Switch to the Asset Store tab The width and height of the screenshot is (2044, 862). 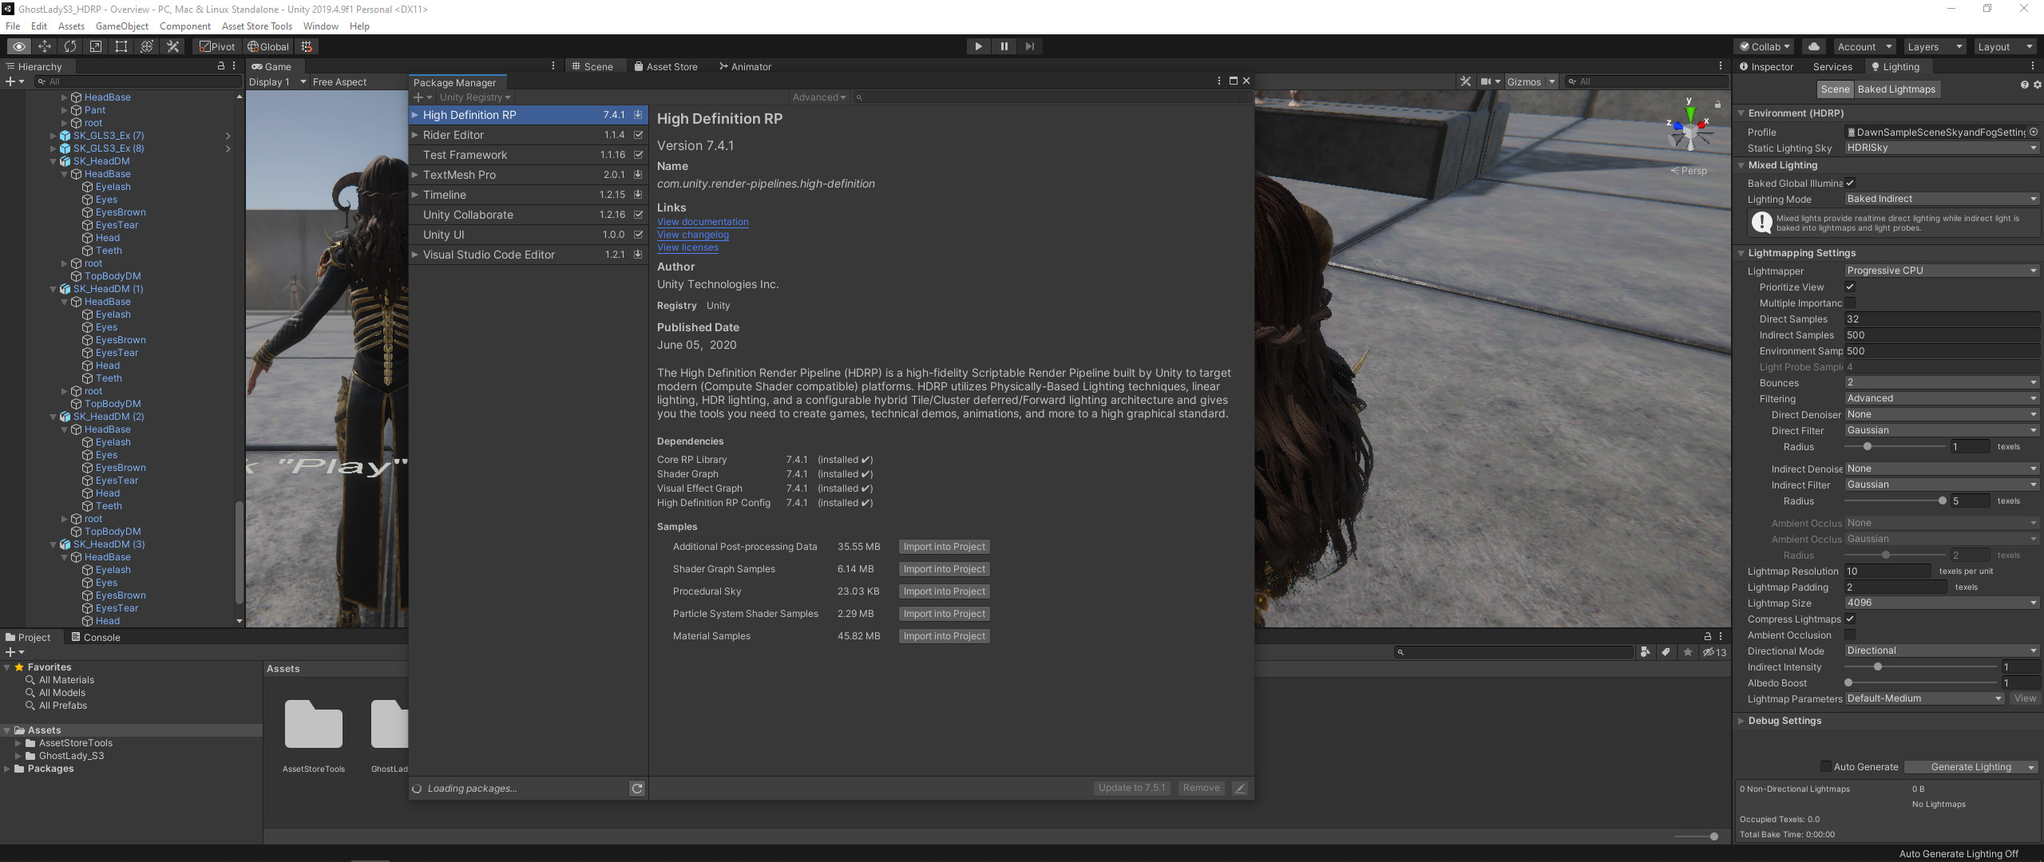666,66
